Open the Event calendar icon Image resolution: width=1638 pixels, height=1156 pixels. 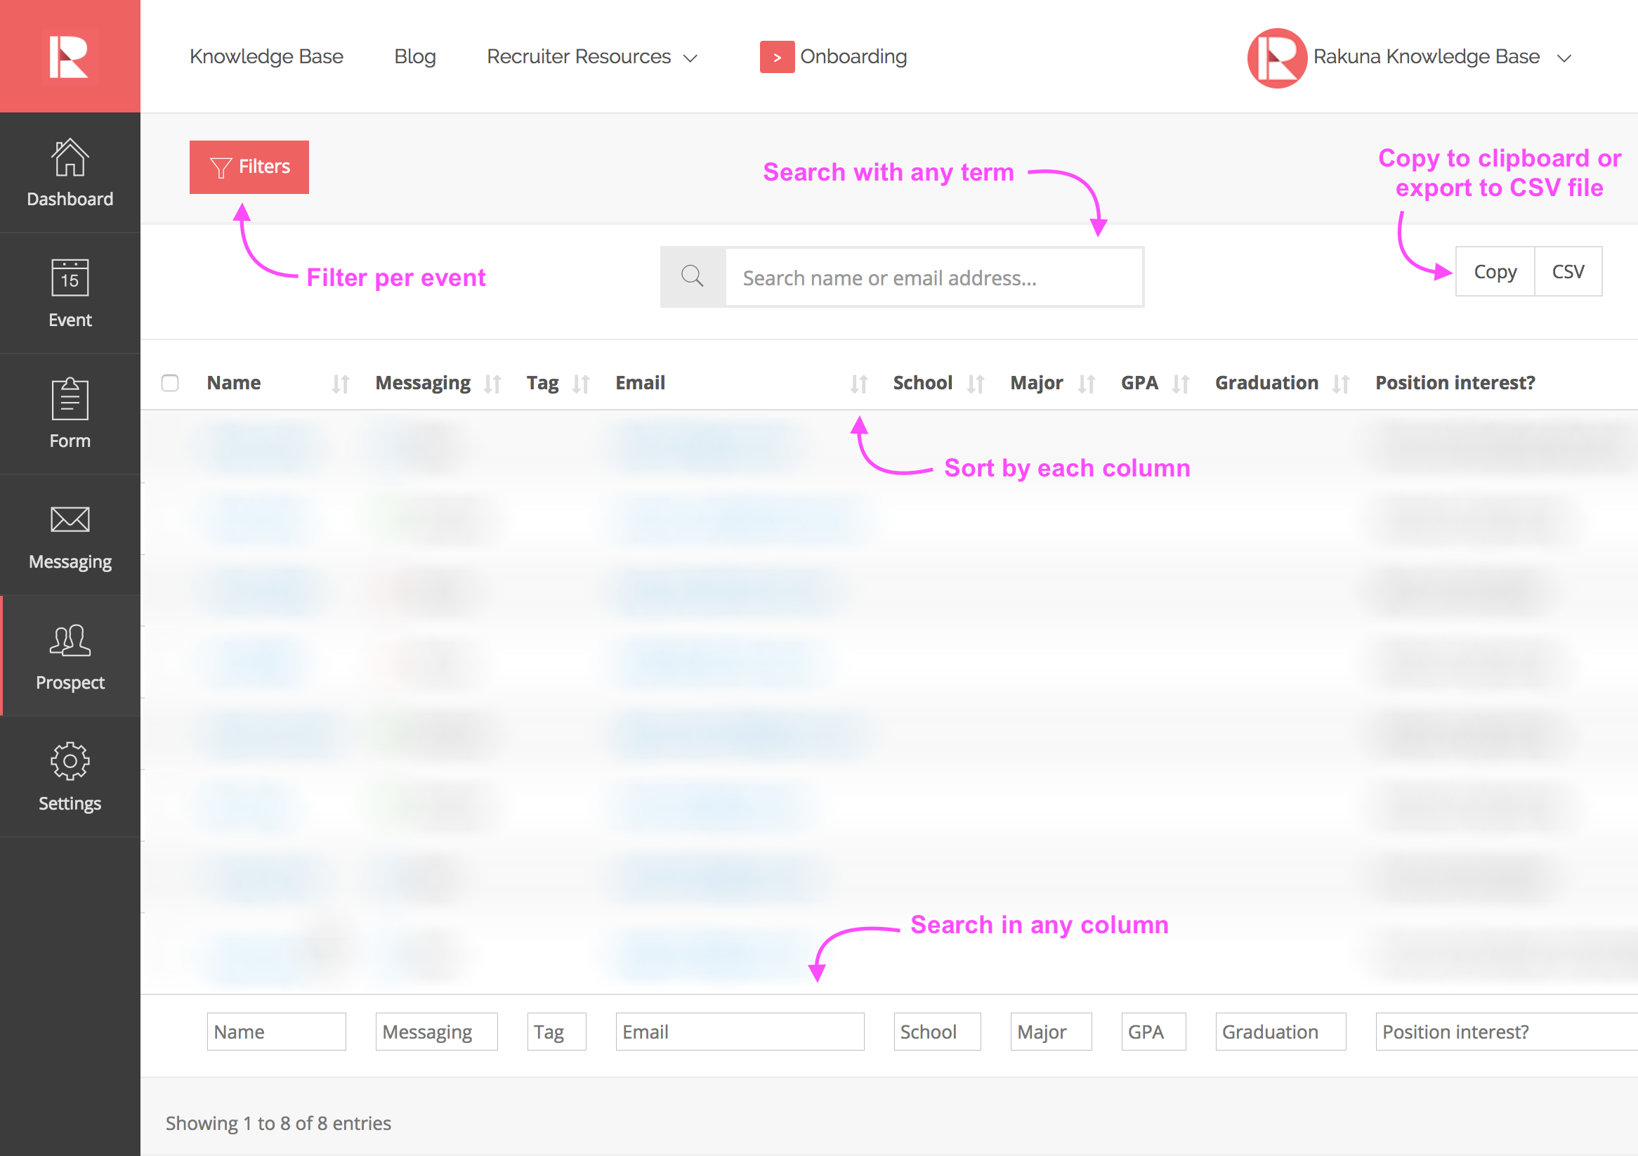(x=70, y=278)
